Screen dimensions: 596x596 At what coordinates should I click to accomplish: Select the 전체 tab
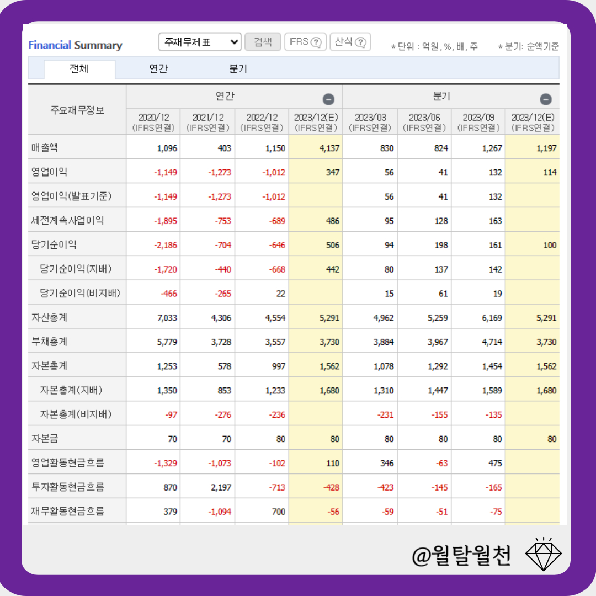click(80, 69)
